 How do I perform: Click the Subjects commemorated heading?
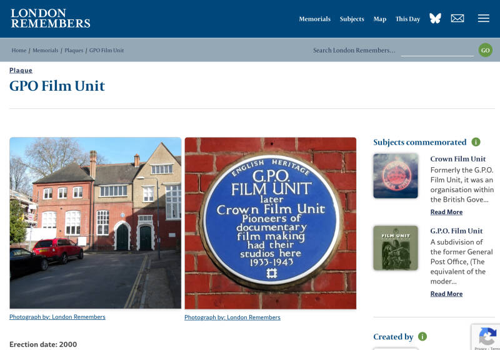tap(419, 142)
